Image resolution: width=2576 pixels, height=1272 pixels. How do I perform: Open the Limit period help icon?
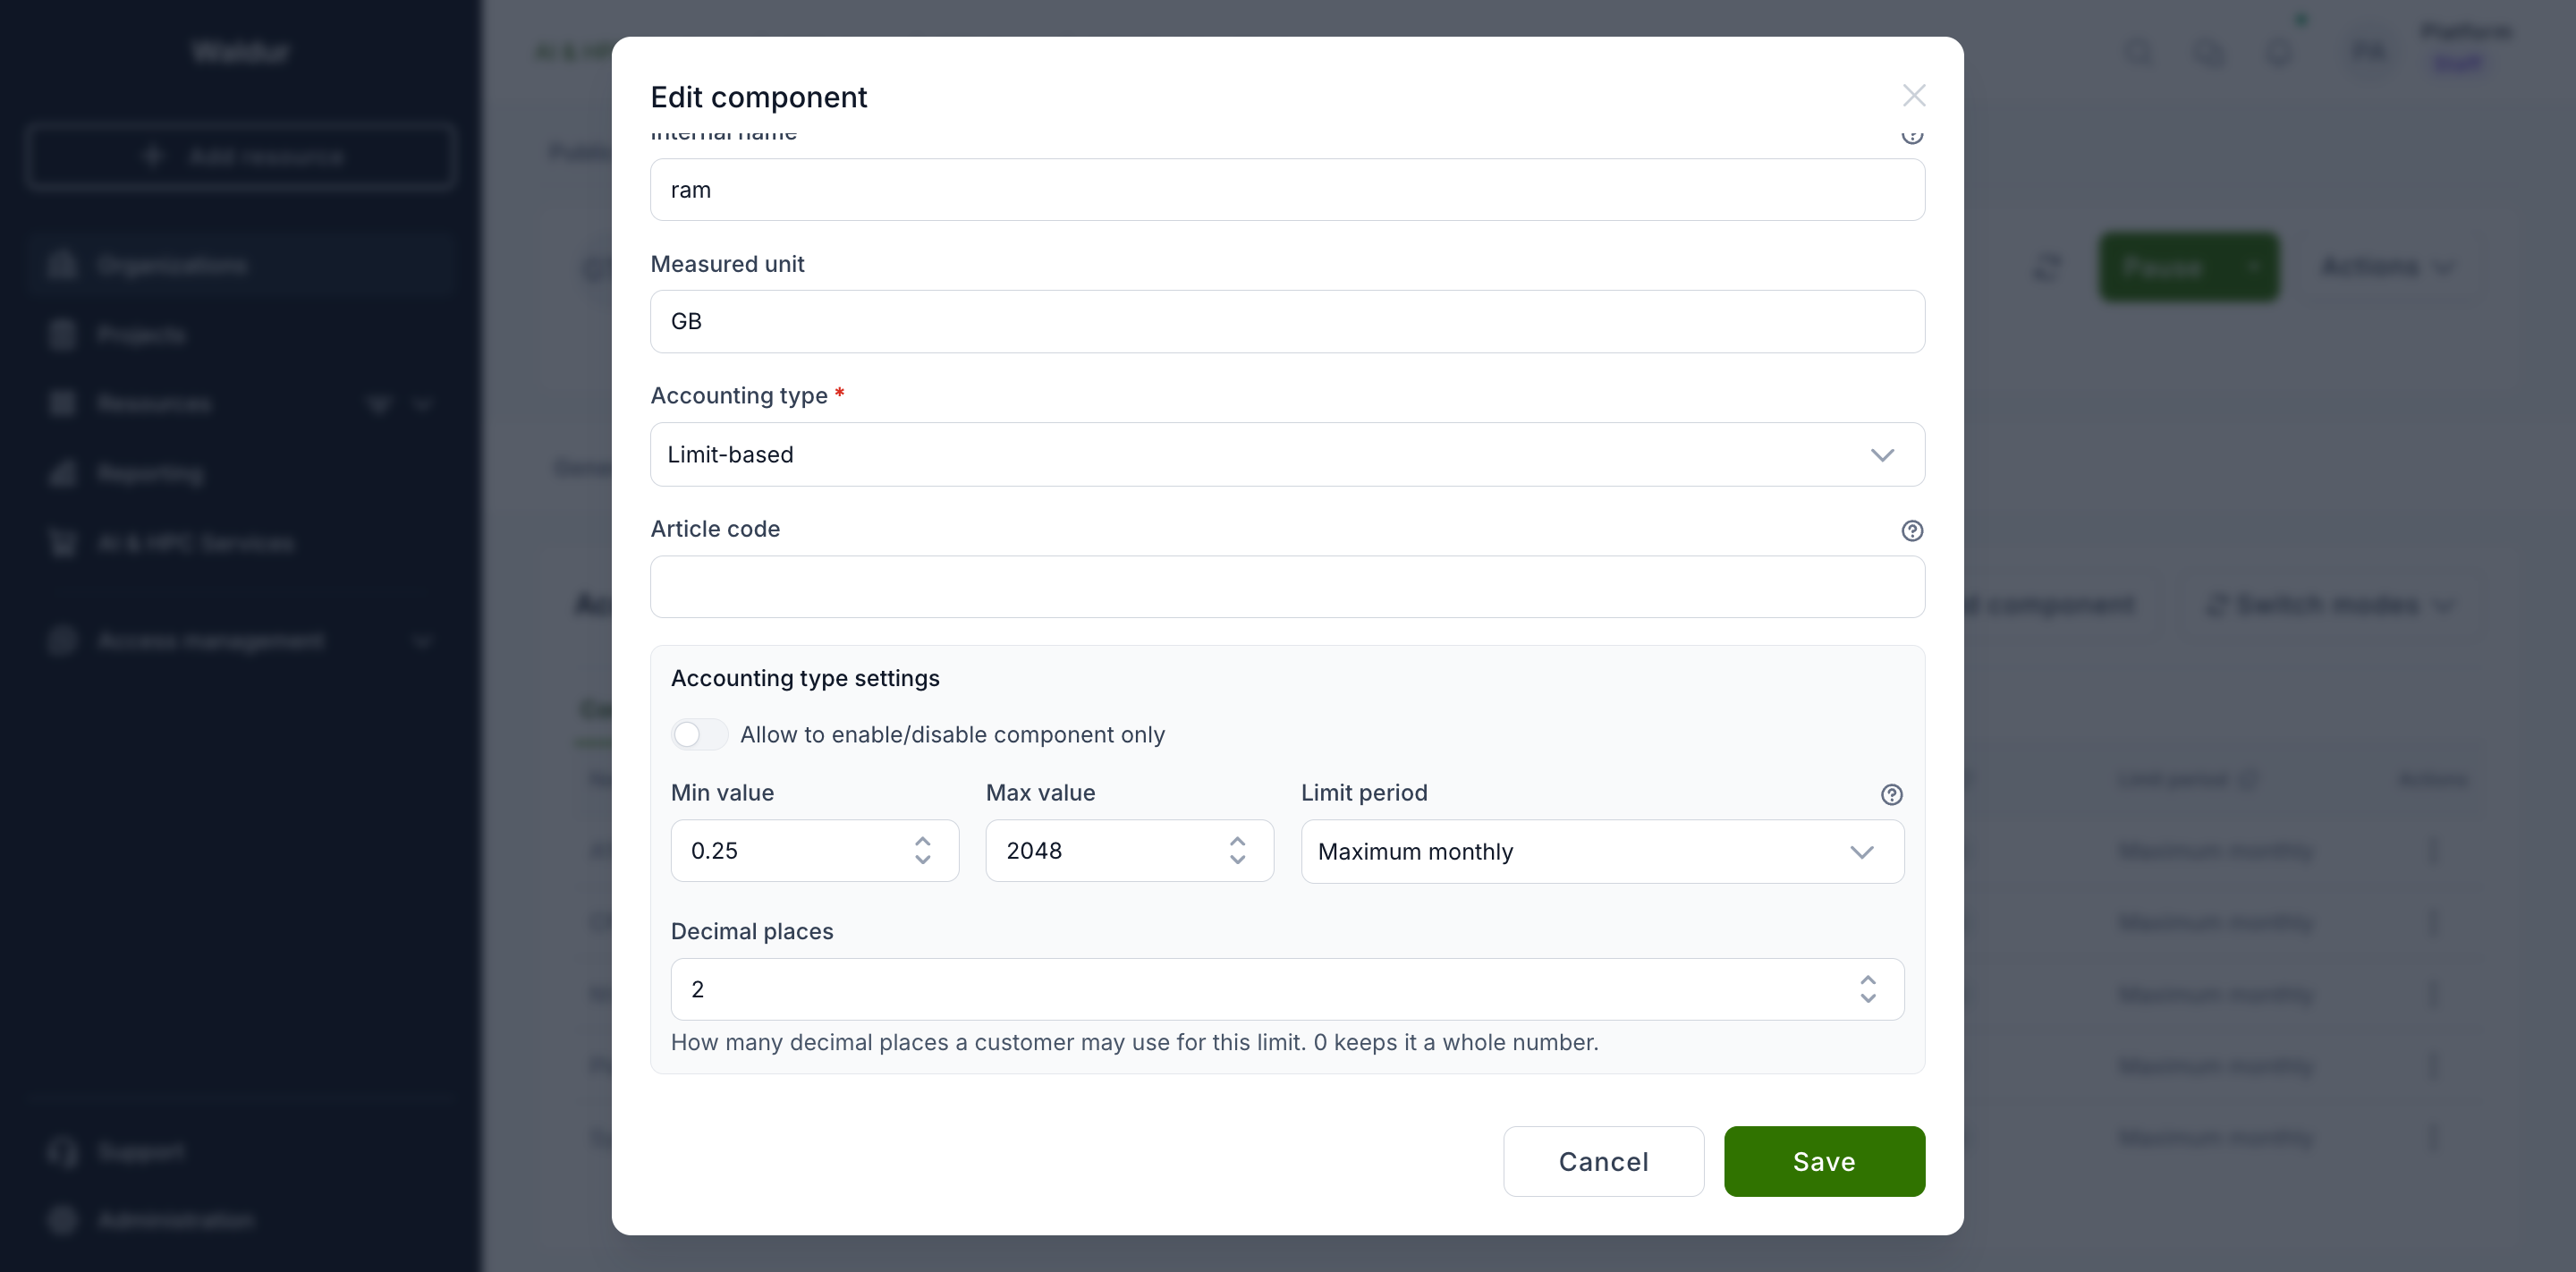pos(1890,794)
